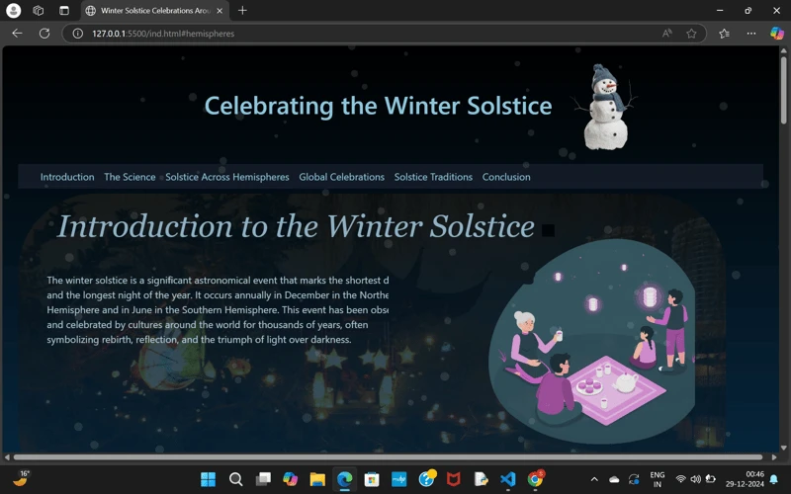Refresh the page with the reload icon

tap(44, 33)
